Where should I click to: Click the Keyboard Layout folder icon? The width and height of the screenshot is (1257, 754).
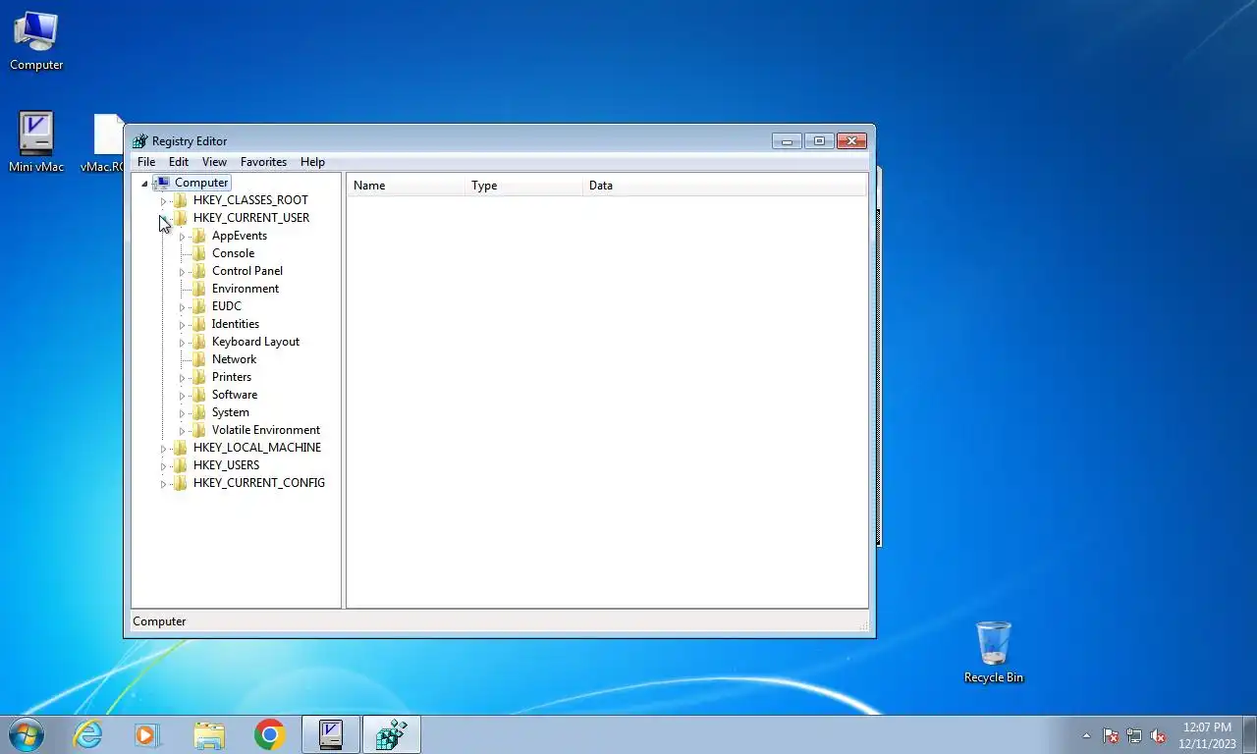click(199, 342)
